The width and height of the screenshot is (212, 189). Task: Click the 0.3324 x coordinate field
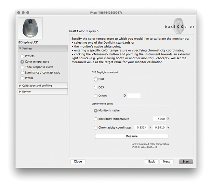pyautogui.click(x=141, y=127)
